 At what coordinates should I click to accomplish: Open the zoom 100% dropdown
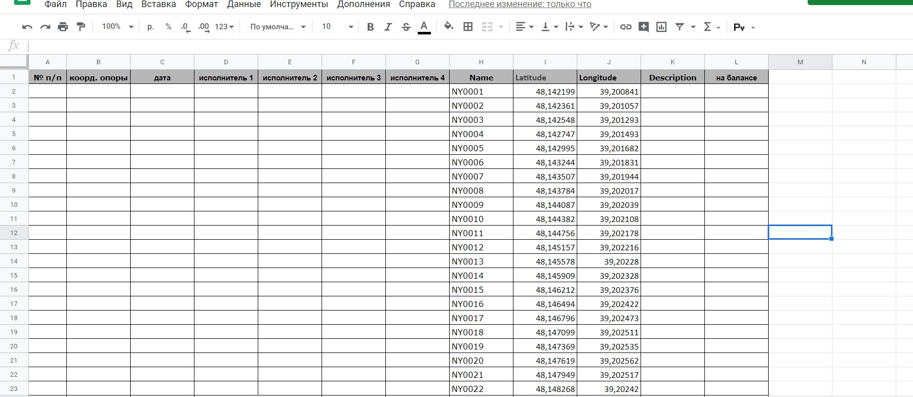point(117,27)
